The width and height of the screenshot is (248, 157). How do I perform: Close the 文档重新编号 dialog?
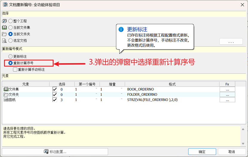[x=242, y=5]
